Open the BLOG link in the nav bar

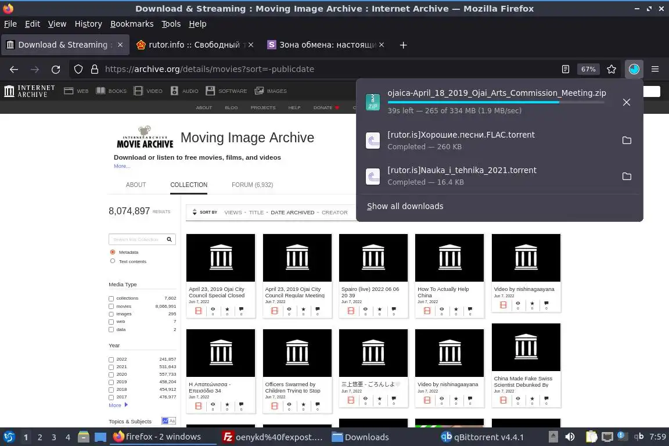click(x=231, y=107)
